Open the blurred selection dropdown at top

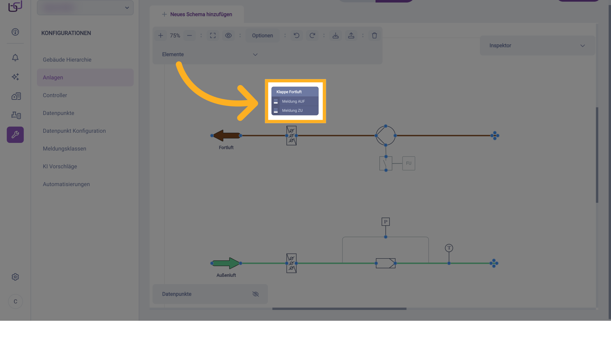85,8
